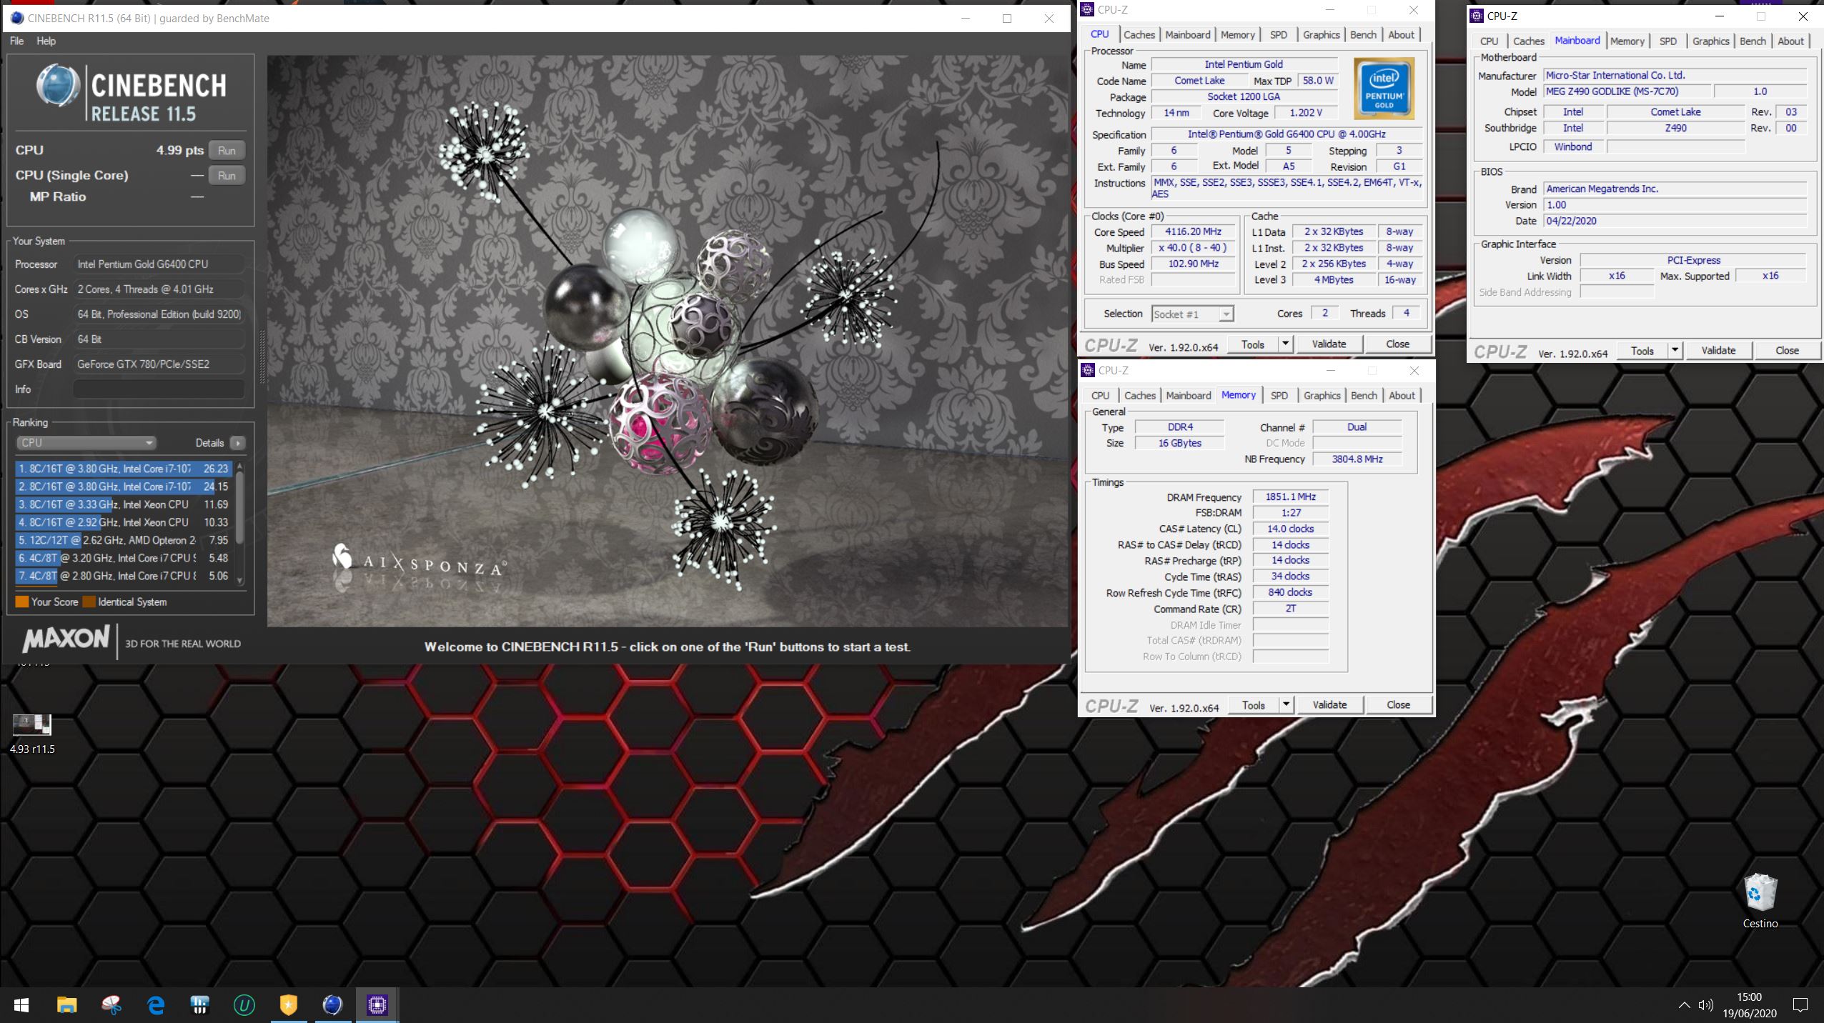Click the ranking list scrollbar
This screenshot has height=1023, width=1824.
point(239,507)
